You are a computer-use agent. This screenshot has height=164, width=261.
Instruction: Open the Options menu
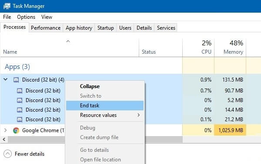26,17
